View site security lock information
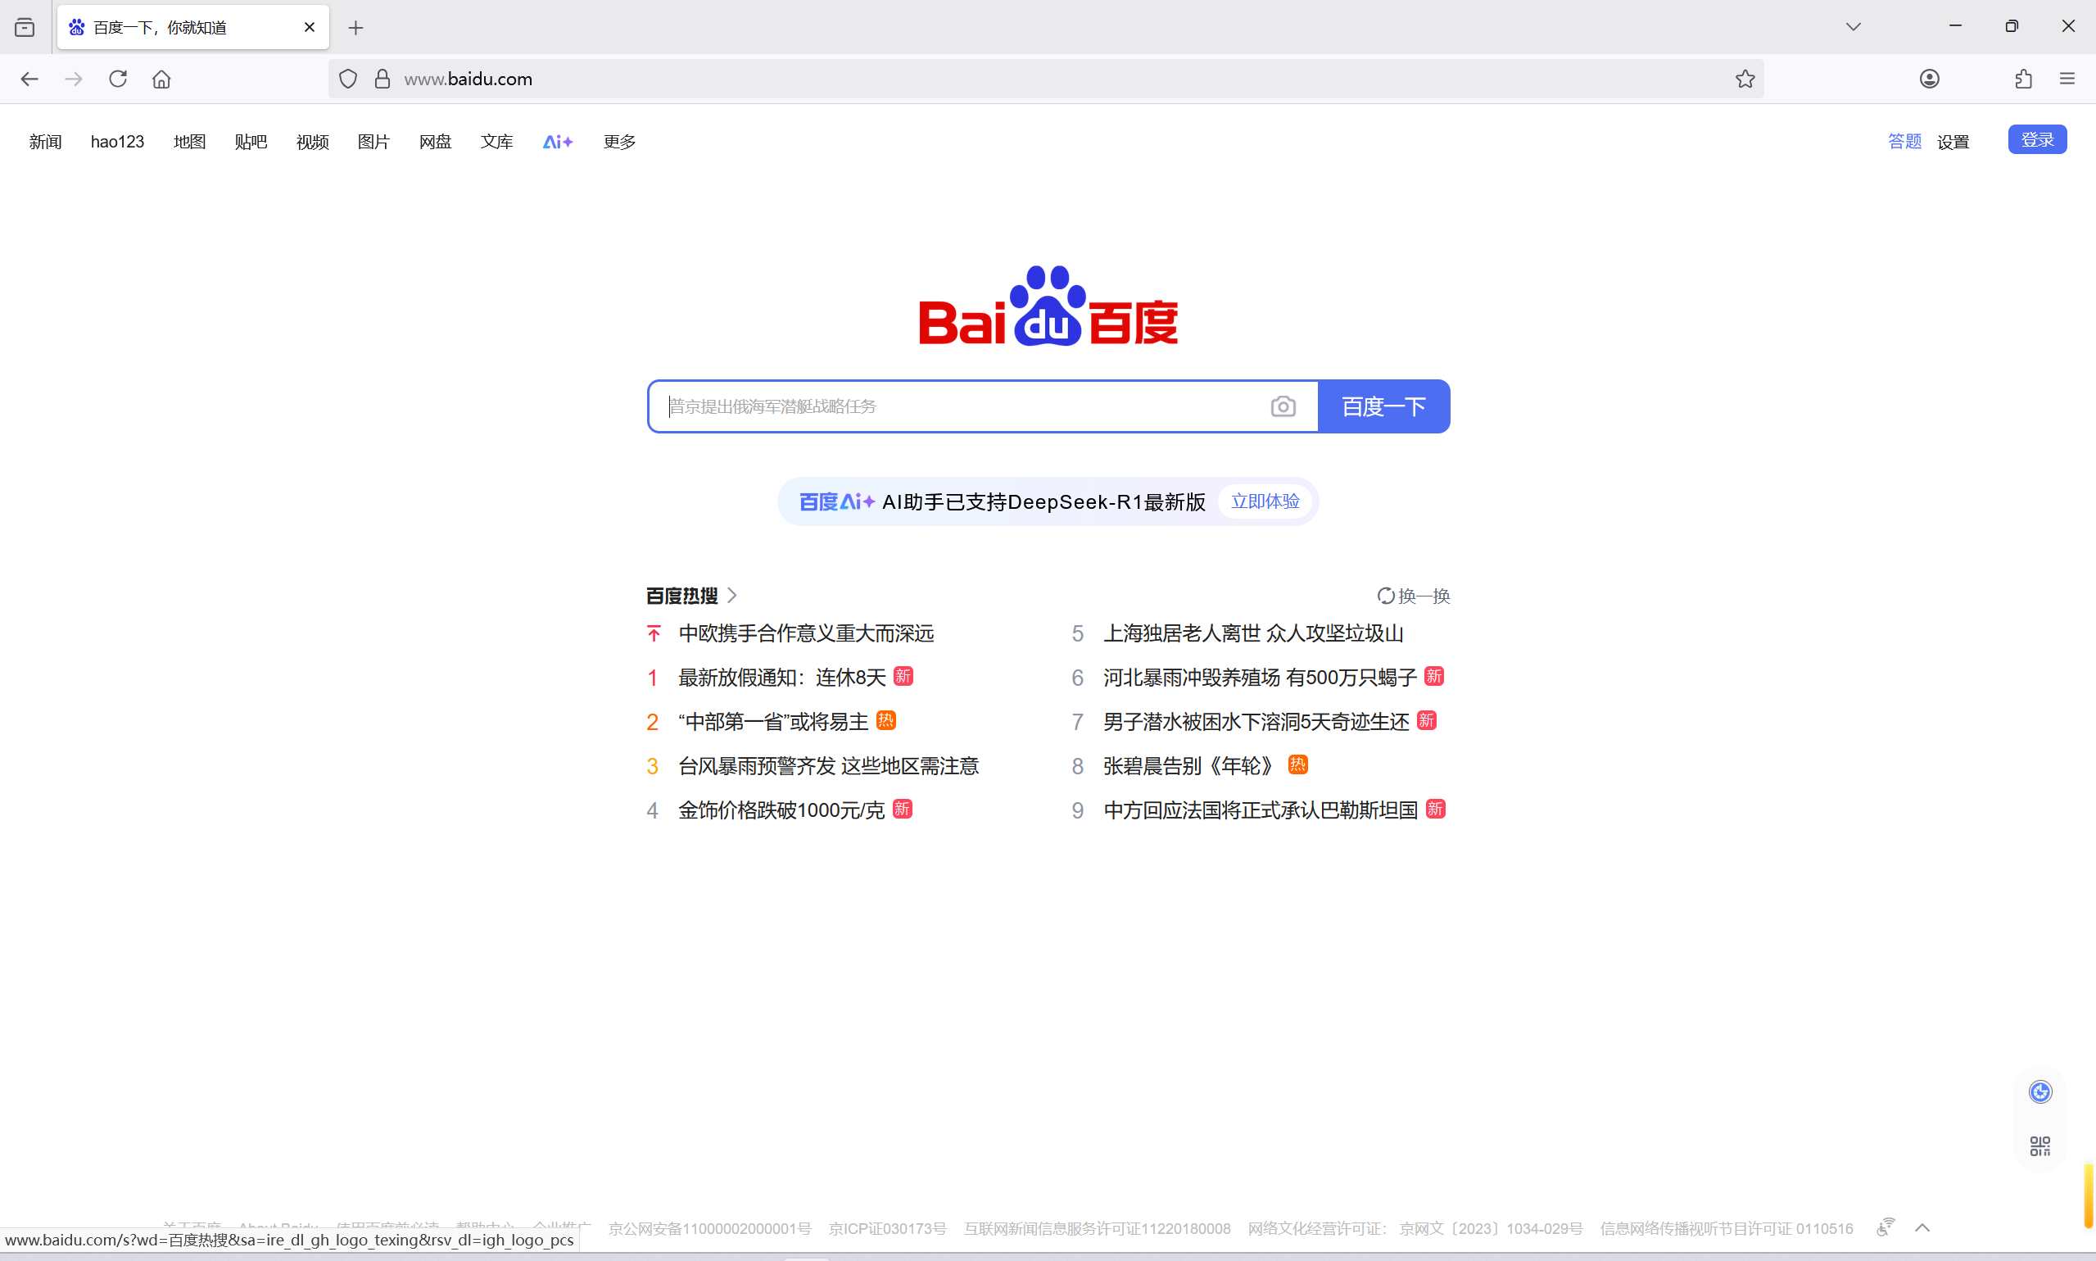The image size is (2096, 1261). (x=383, y=79)
